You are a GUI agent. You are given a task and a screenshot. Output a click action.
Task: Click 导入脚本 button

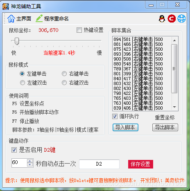pos(125,128)
